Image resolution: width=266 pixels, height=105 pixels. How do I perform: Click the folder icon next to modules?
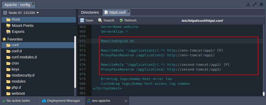pyautogui.click(x=8, y=81)
